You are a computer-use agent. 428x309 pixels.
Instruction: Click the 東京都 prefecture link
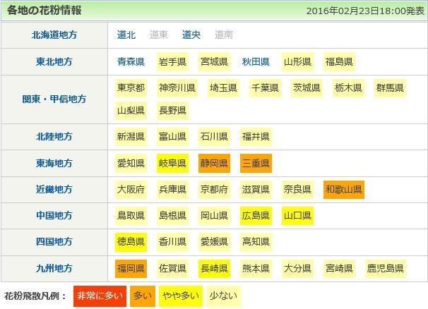[x=131, y=88]
